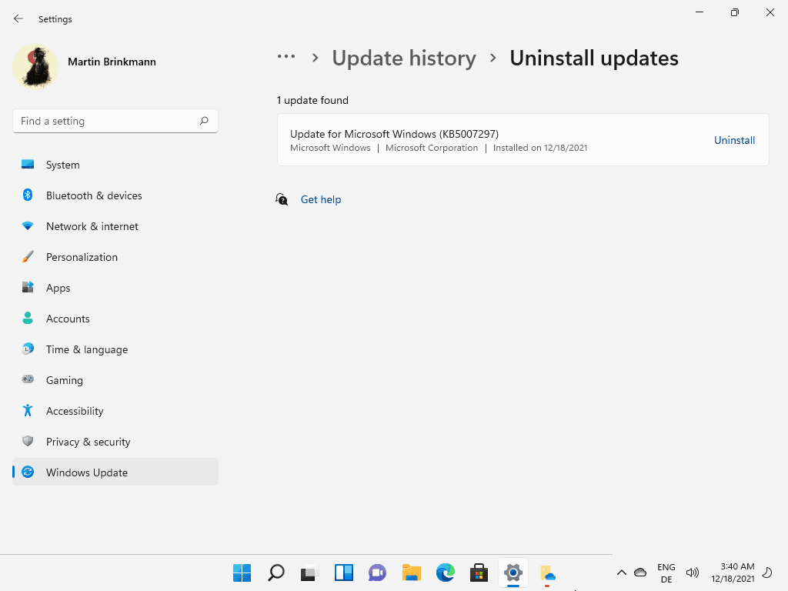Click the Gaming controller icon in the sidebar
The image size is (788, 591).
coord(28,380)
